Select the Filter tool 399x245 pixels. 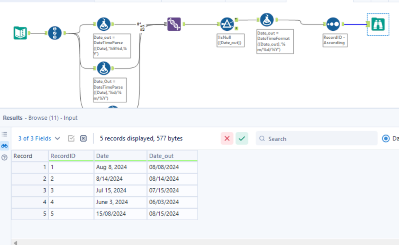[x=227, y=24]
